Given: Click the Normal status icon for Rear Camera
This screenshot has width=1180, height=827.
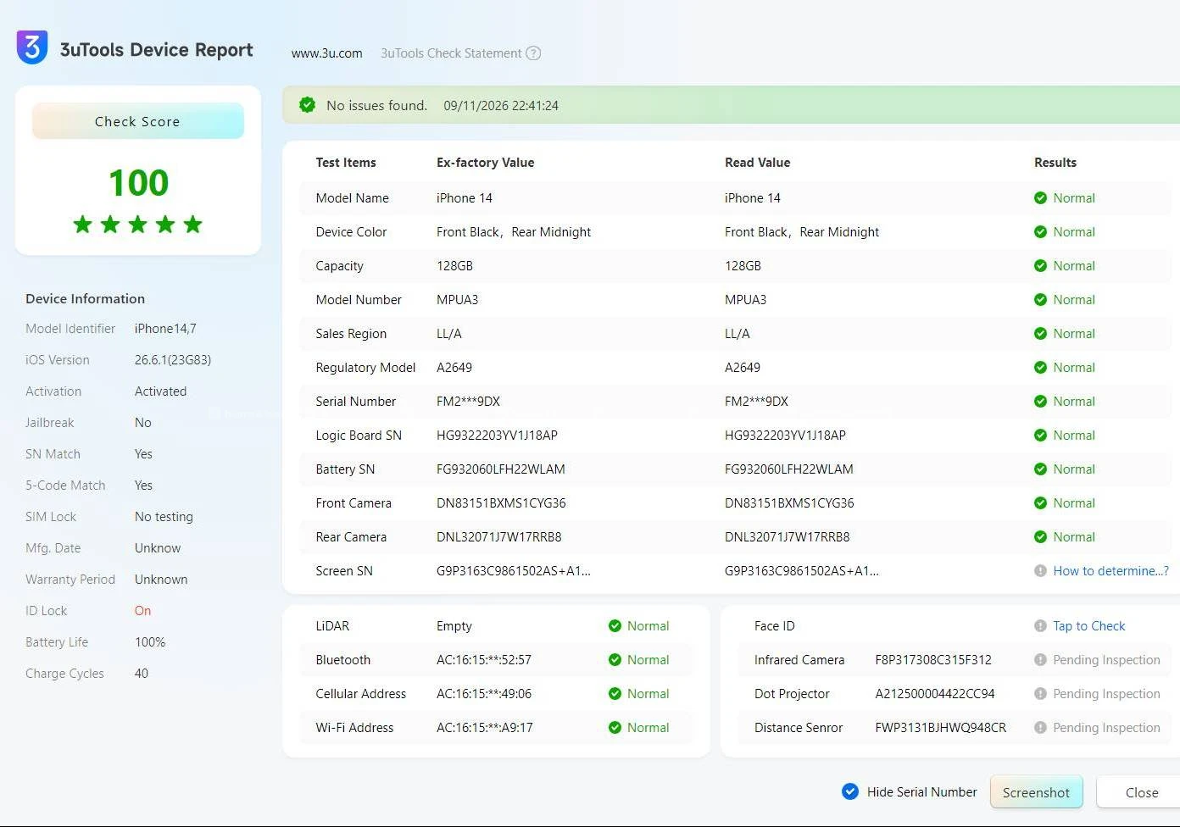Looking at the screenshot, I should pyautogui.click(x=1040, y=537).
